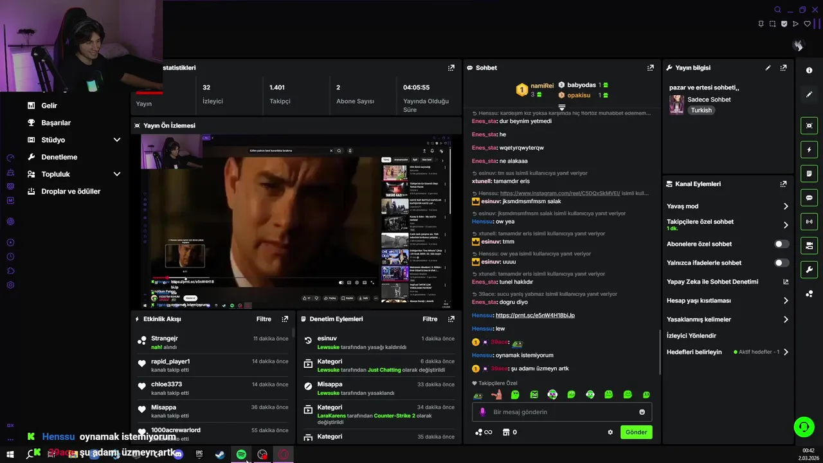Pop out the Kanal Eylemleri panel
This screenshot has width=823, height=463.
(x=783, y=184)
